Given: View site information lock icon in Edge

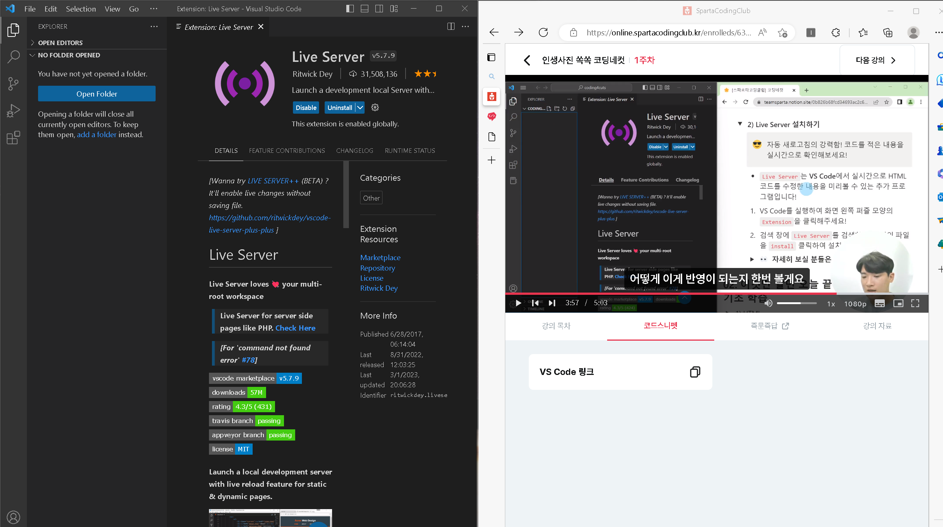Looking at the screenshot, I should coord(574,33).
